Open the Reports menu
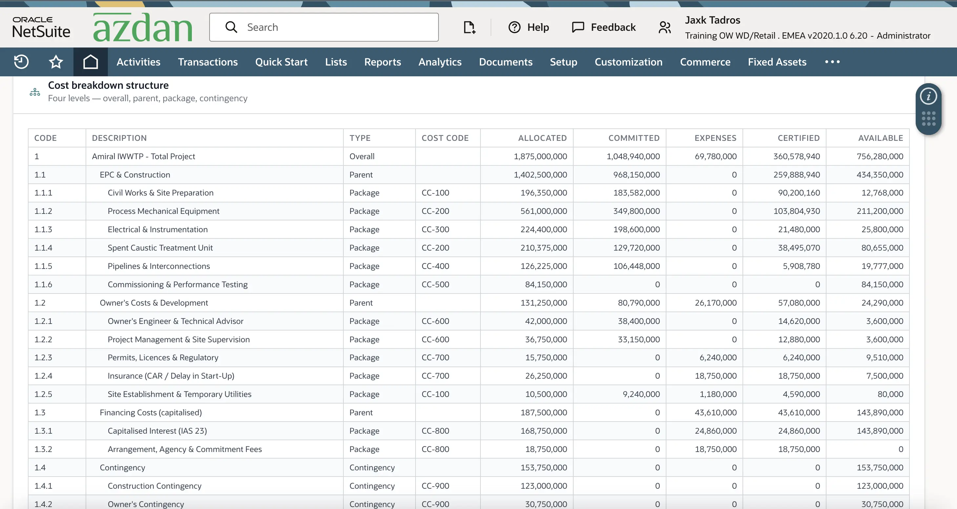Viewport: 957px width, 509px height. coord(382,62)
